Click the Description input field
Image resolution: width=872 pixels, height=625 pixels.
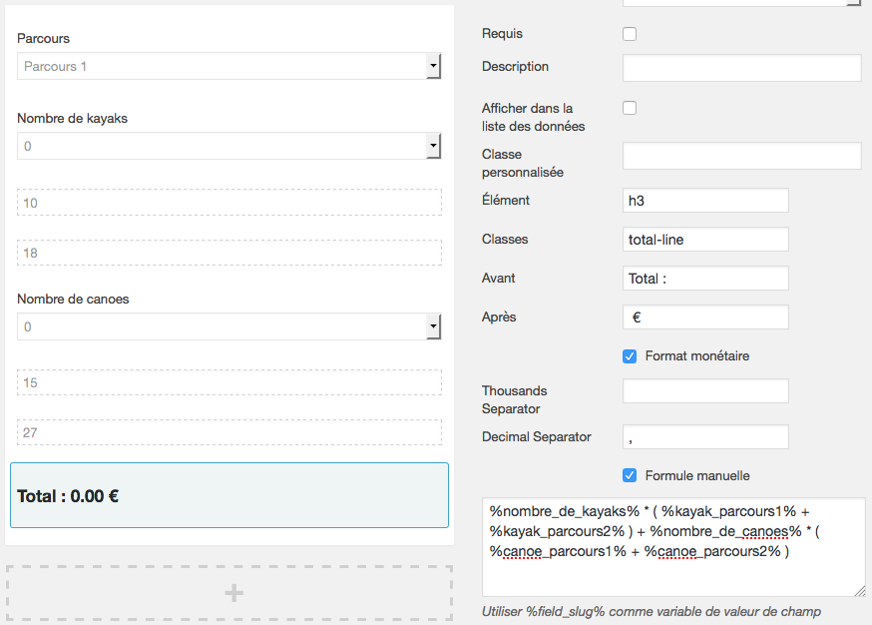(742, 67)
